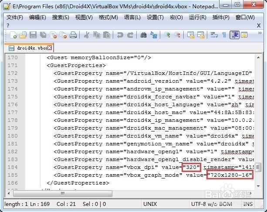Viewport: 267px width, 212px height.
Task: Click the memoryBalloonSize="0" text
Action: 107,57
